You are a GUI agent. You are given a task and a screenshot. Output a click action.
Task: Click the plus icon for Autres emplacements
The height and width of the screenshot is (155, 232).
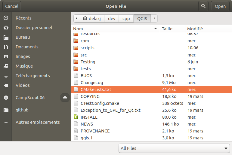click(x=6, y=122)
